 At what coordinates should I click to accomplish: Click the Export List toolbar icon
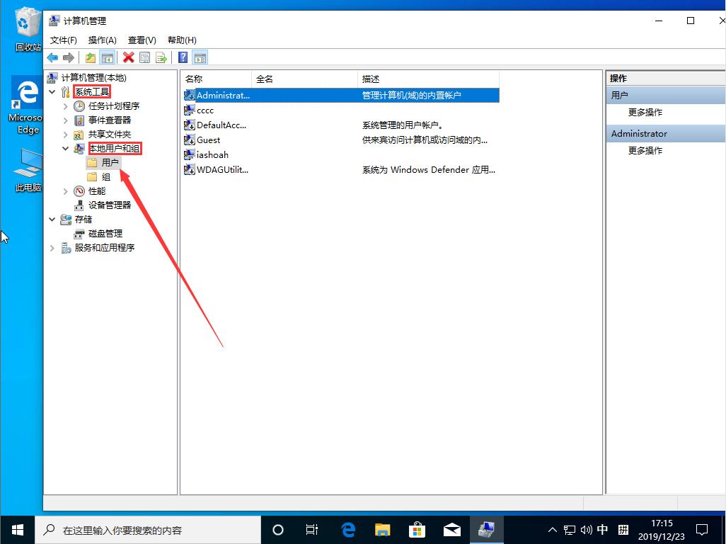[x=160, y=57]
